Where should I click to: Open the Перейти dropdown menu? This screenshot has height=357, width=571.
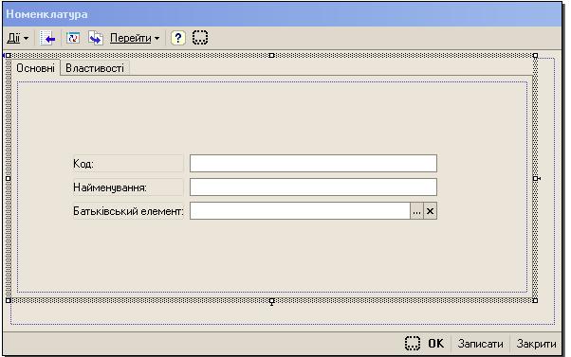(x=135, y=38)
